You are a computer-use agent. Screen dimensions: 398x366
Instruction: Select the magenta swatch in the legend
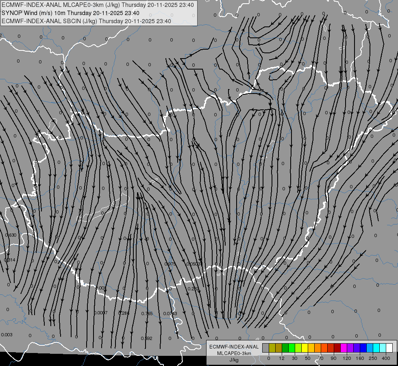pos(344,348)
